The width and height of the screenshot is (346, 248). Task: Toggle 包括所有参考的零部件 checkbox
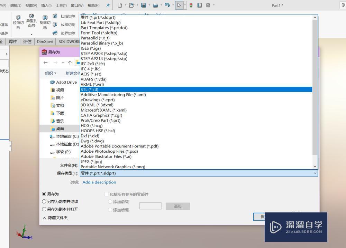pyautogui.click(x=107, y=194)
